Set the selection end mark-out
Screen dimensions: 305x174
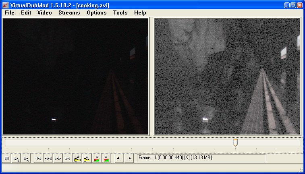(x=129, y=158)
